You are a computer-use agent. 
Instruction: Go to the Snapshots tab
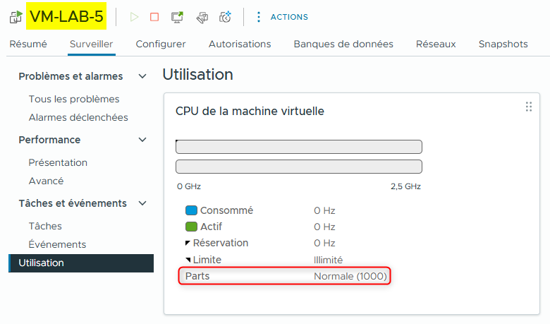(x=503, y=44)
